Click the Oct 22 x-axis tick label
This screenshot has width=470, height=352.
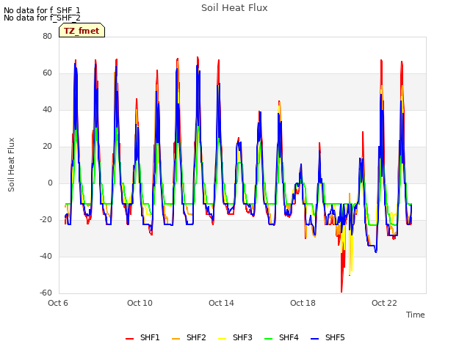pyautogui.click(x=384, y=303)
